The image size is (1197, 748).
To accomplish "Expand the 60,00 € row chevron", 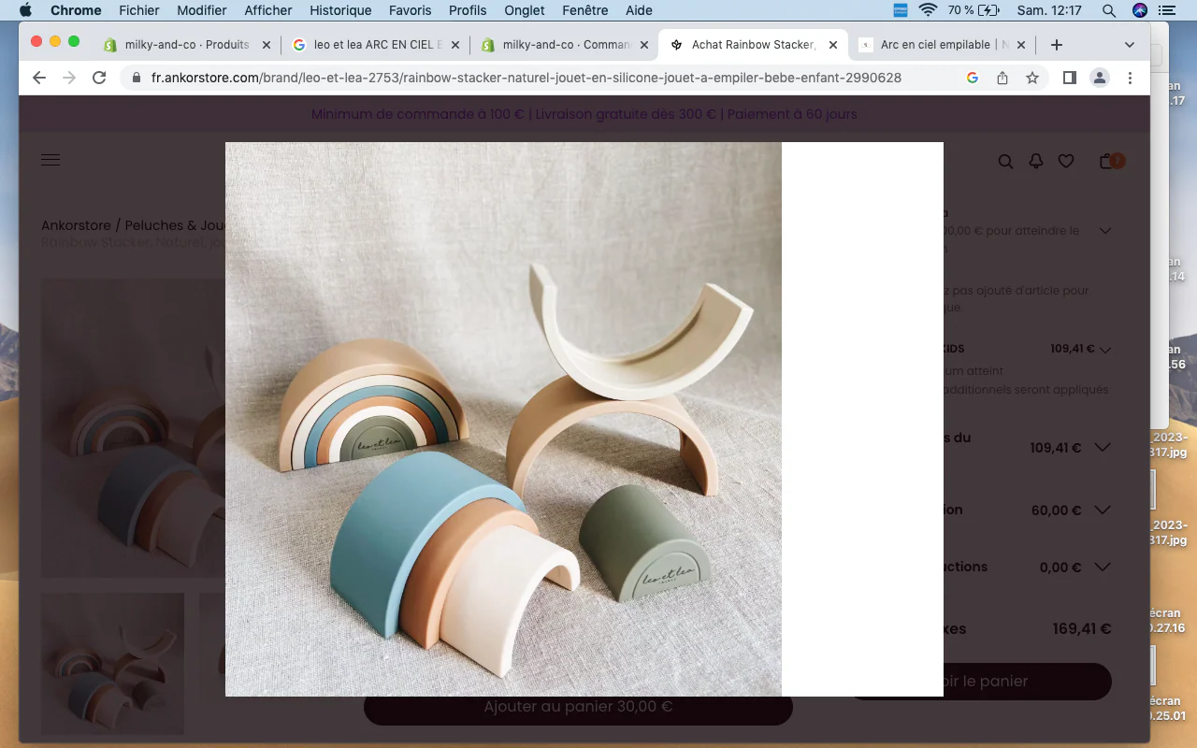I will [1102, 511].
